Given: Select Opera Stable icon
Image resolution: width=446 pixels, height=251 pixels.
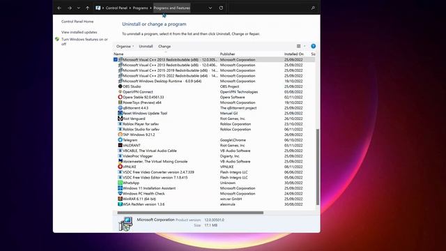Looking at the screenshot, I should coord(120,97).
